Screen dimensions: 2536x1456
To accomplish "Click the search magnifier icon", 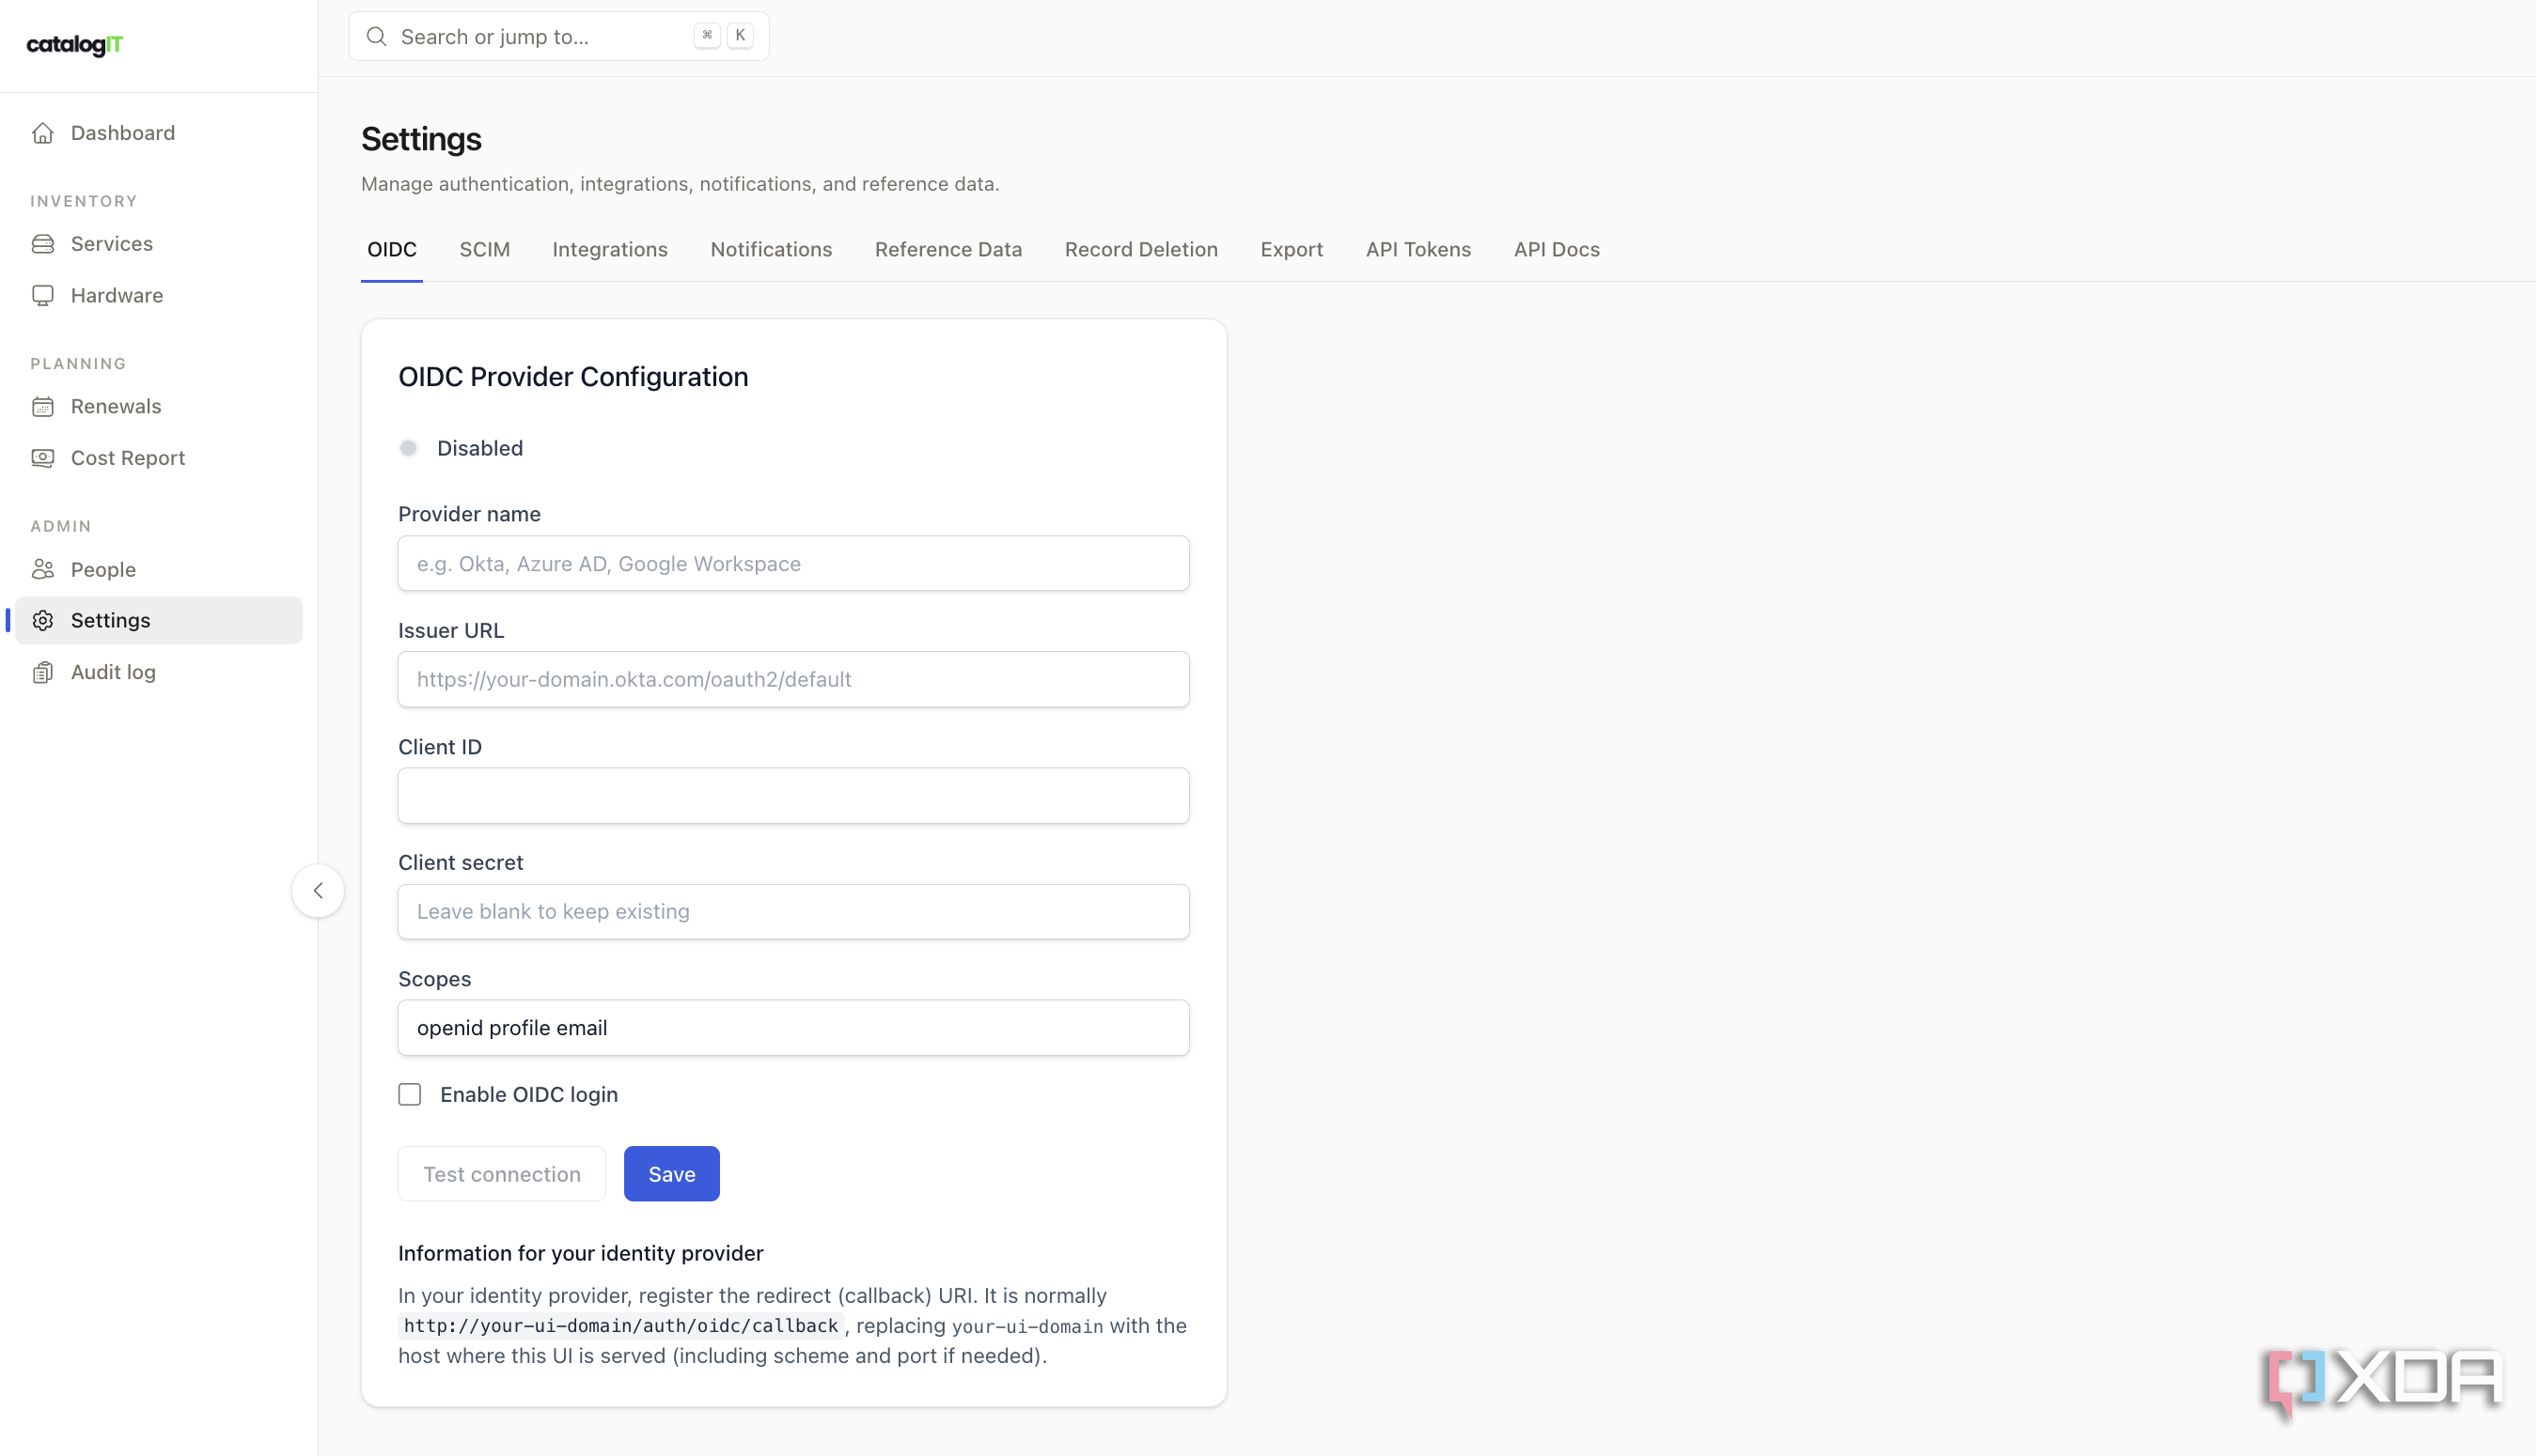I will [x=376, y=37].
